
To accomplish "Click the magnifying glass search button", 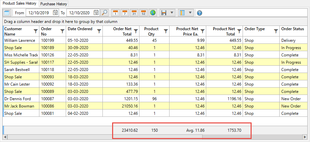I will (104, 13).
